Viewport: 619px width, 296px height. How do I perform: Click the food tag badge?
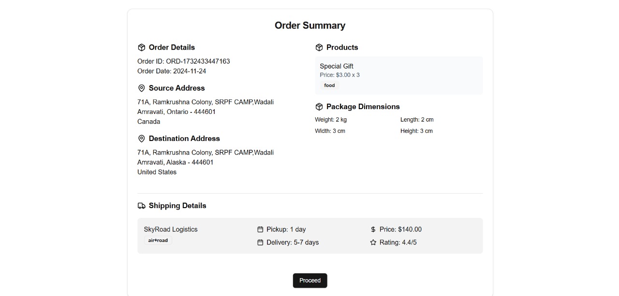[329, 85]
